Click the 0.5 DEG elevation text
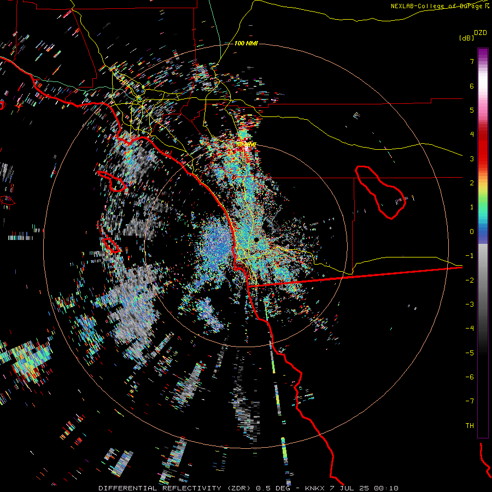This screenshot has height=492, width=492. (x=273, y=488)
